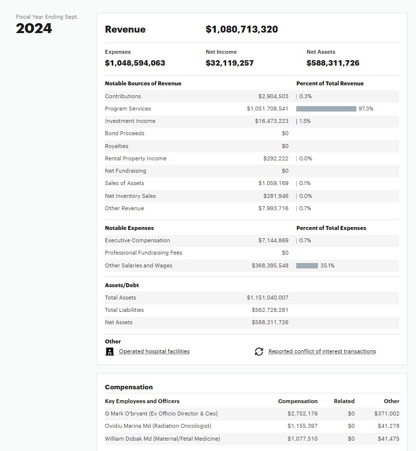Viewport: 416px width, 451px height.
Task: Click the circular arrows conflict-of-interest icon
Action: [x=259, y=351]
